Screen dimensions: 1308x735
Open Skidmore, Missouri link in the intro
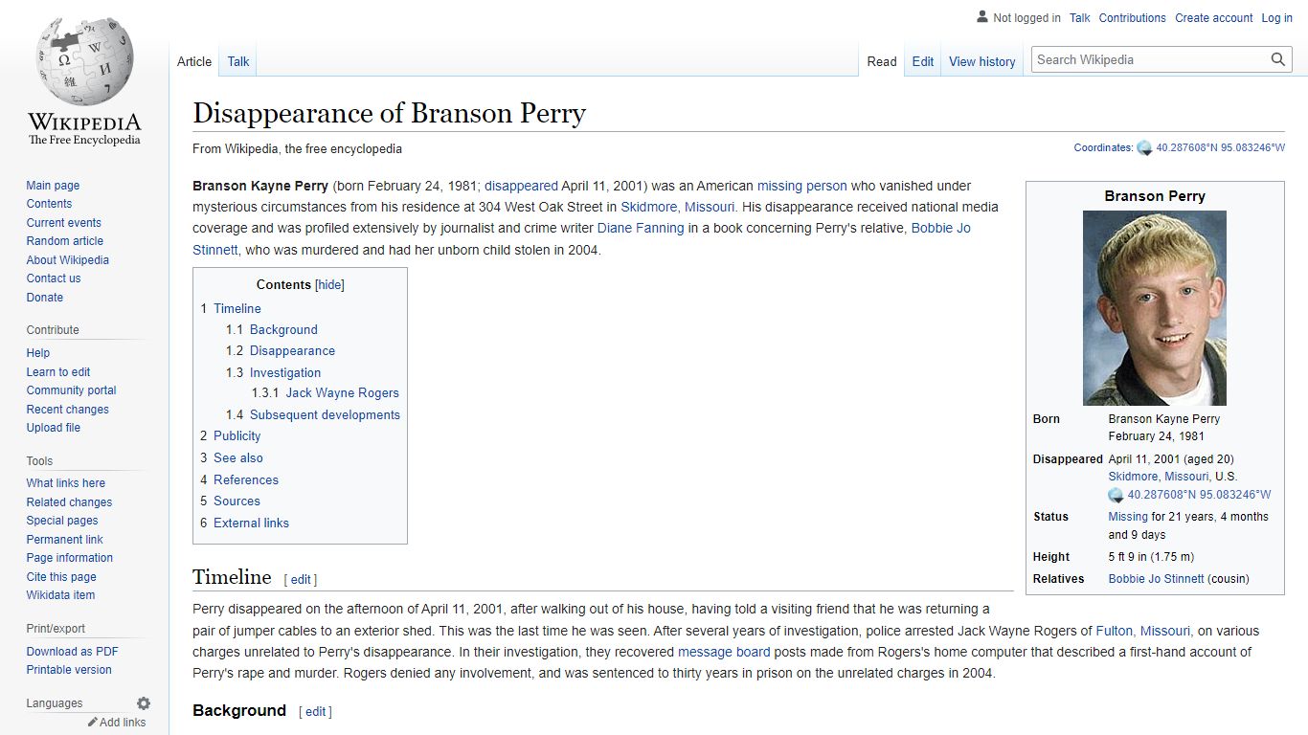click(x=678, y=207)
